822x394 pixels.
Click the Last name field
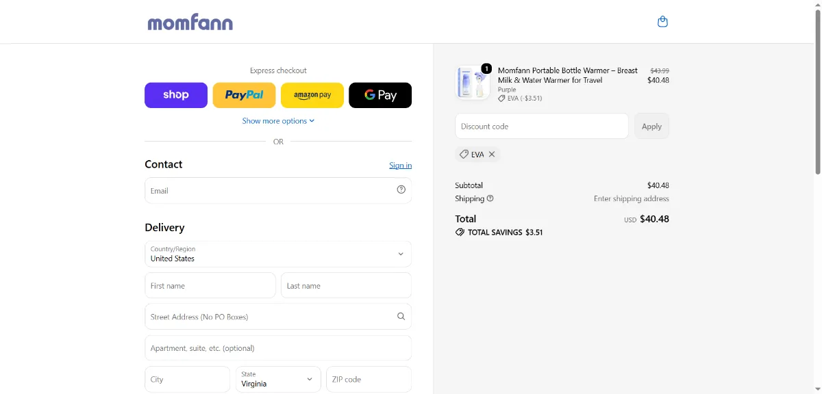(x=346, y=285)
